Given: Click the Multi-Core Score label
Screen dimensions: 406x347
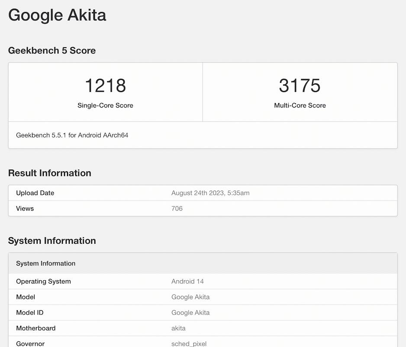Looking at the screenshot, I should tap(300, 105).
